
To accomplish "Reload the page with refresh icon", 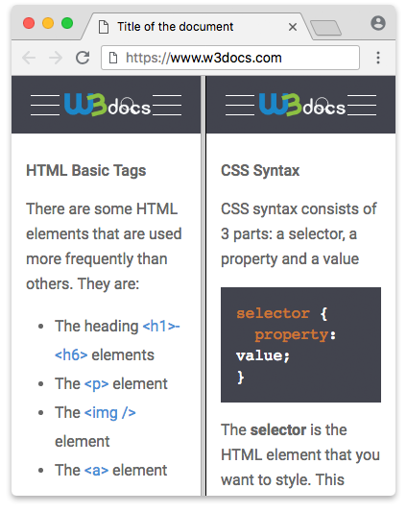I will point(83,58).
